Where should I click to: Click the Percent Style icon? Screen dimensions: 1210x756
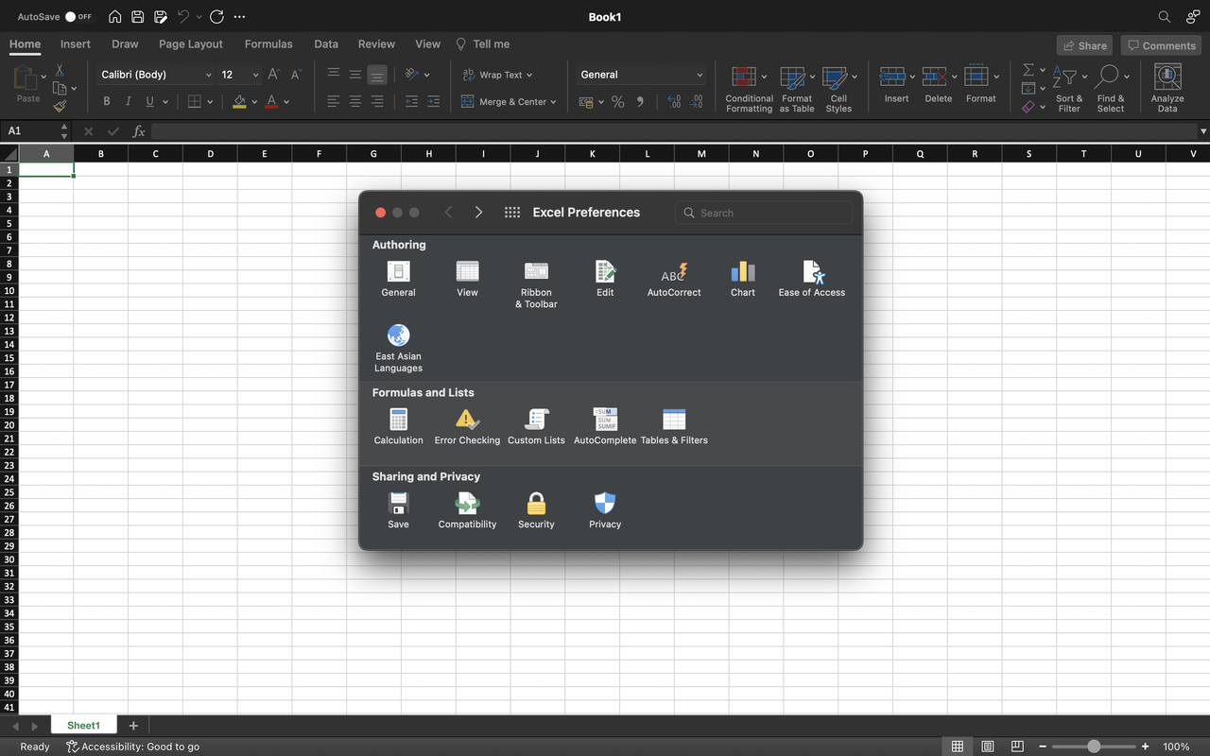618,101
